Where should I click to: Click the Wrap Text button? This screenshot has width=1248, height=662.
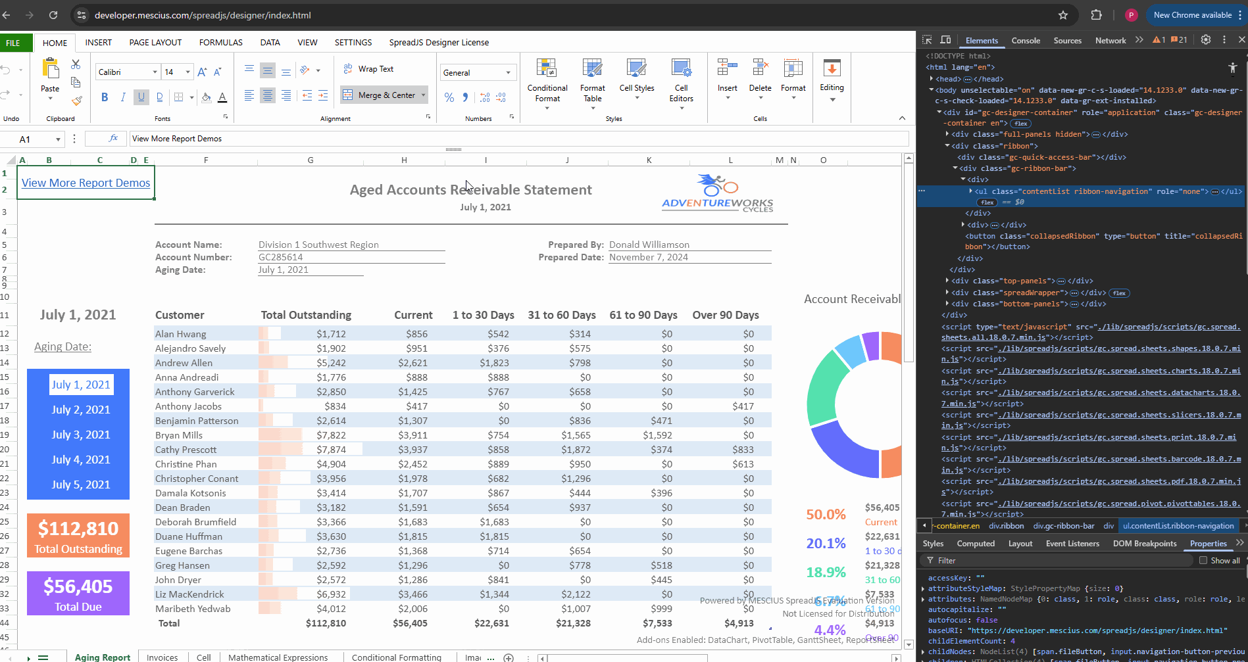(368, 69)
